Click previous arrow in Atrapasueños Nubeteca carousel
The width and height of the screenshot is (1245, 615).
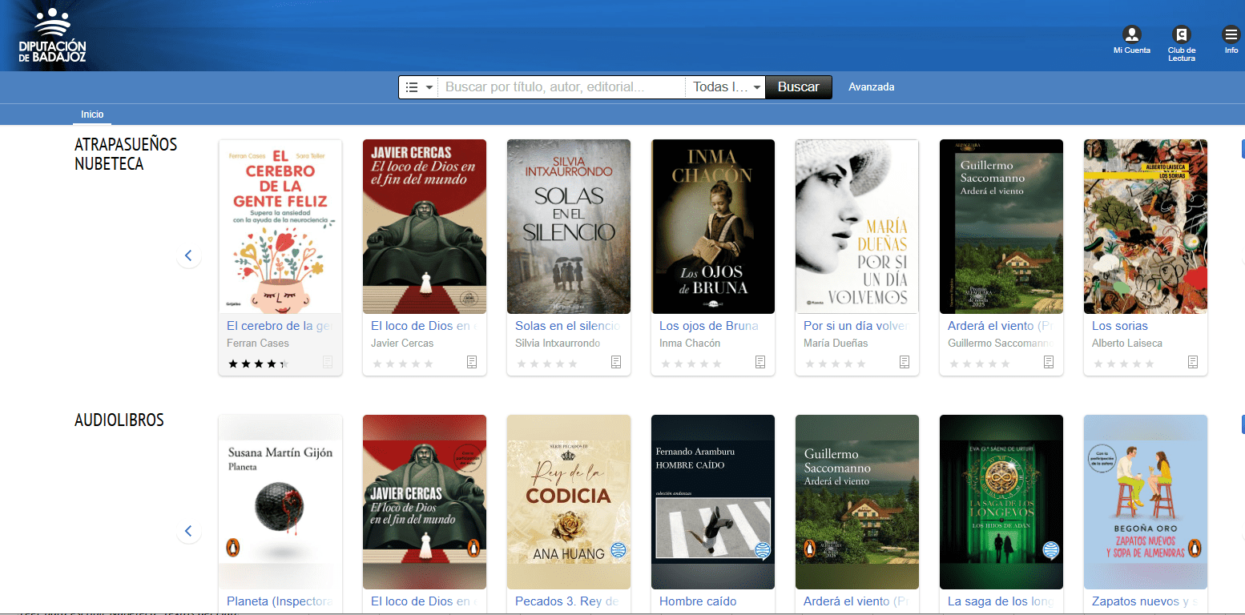[188, 255]
